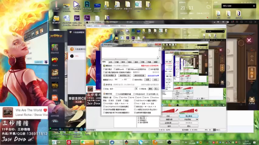Open the QQ image file on desktop
Screen dimensions: 259x145
point(56,6)
